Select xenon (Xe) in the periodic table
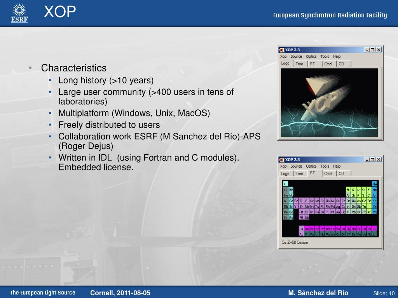398x298 pixels. click(374, 206)
